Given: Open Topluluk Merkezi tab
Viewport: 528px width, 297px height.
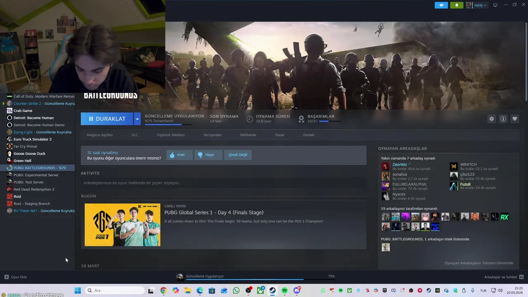Looking at the screenshot, I should [170, 135].
